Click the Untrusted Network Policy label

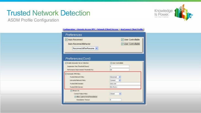(78, 80)
